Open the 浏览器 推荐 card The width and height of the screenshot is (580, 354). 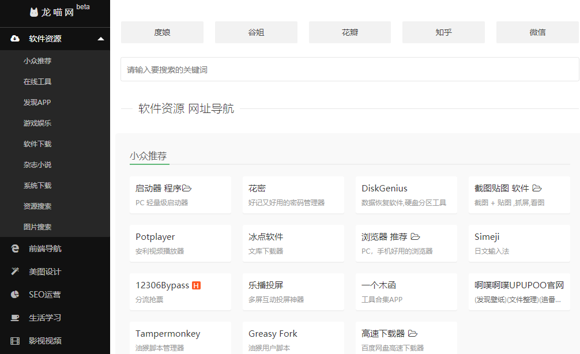pos(406,243)
